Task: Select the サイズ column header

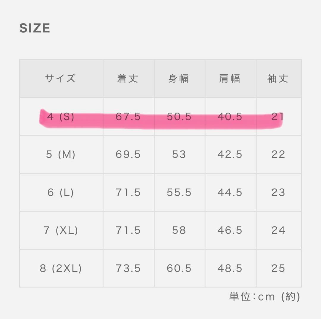Action: tap(60, 79)
